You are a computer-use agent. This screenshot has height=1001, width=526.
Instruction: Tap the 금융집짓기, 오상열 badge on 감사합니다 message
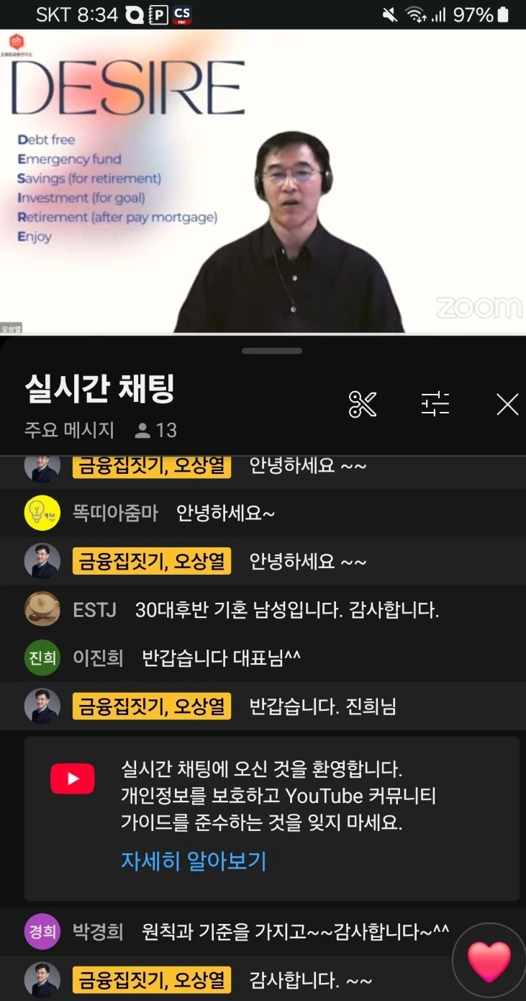click(152, 980)
